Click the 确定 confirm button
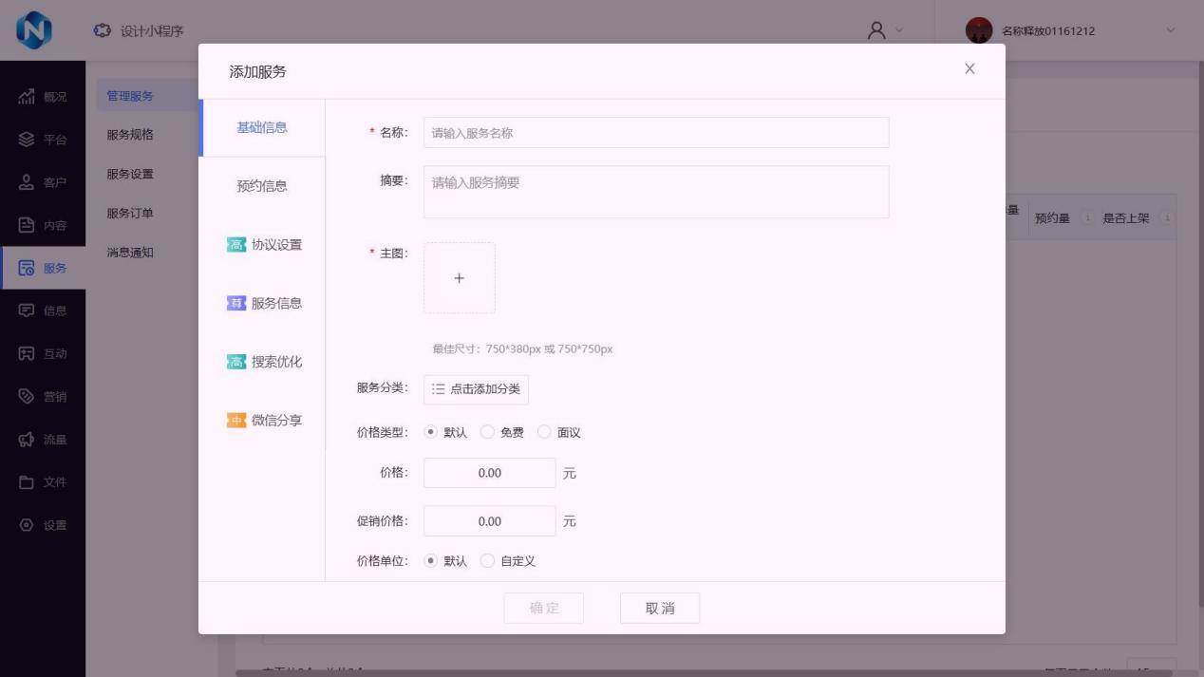Viewport: 1204px width, 677px height. [544, 608]
